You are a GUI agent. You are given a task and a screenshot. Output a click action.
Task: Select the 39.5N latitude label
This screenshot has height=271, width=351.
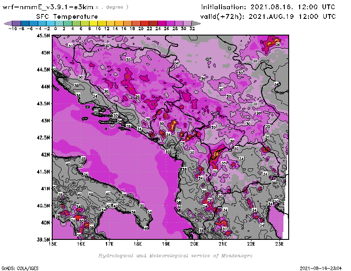pos(43,240)
